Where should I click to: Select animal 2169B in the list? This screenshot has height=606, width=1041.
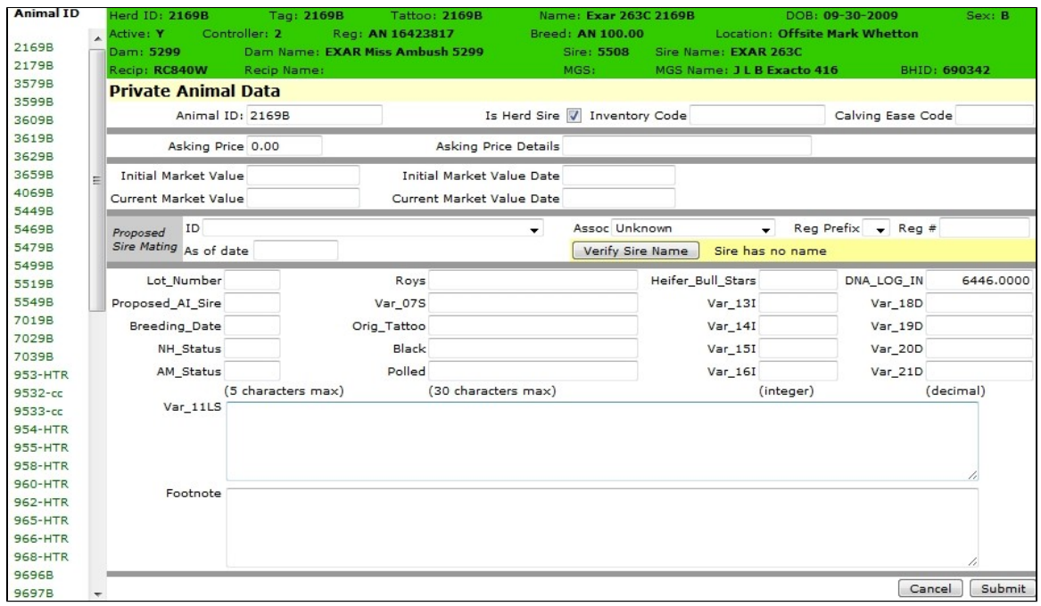pos(34,47)
